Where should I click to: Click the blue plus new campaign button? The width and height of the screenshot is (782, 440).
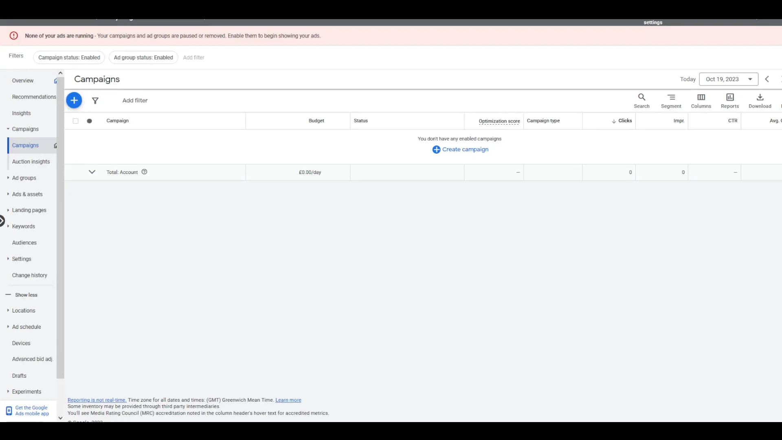74,101
